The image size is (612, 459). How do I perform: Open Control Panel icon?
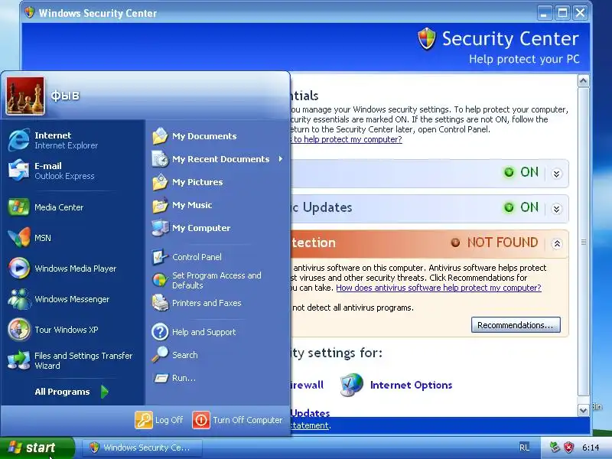pyautogui.click(x=160, y=257)
